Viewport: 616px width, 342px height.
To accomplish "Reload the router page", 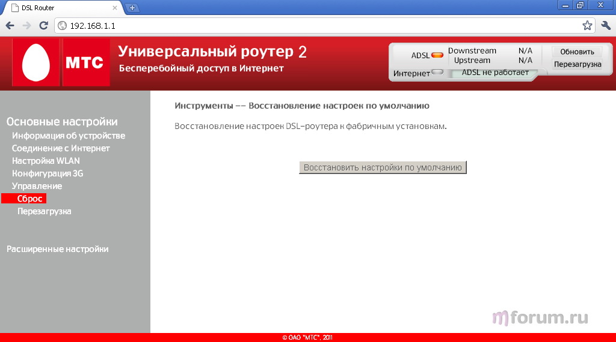I will pos(43,26).
